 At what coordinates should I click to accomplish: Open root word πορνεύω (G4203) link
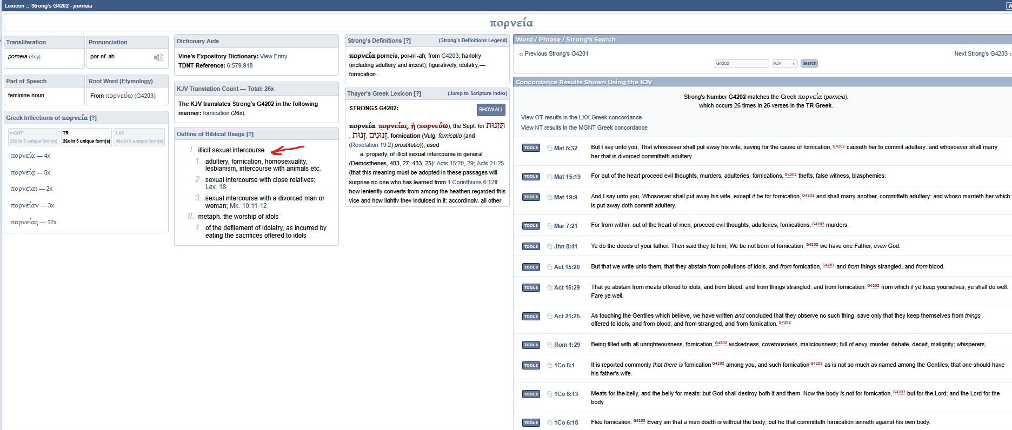[130, 96]
